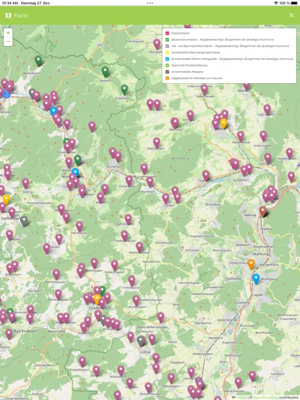Select the yellow marker at Wetter
300x400 pixels.
click(x=223, y=123)
